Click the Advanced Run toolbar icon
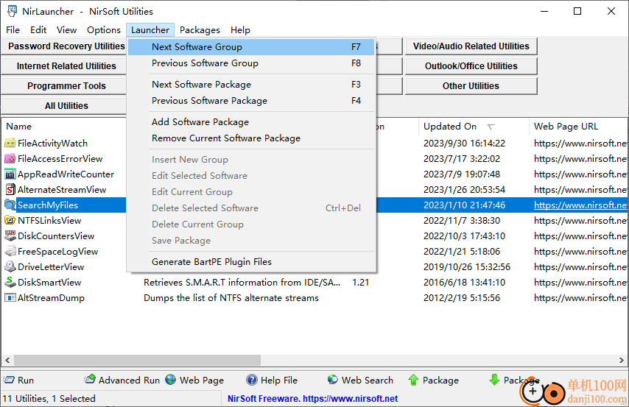Screen dimensions: 629x407 90,379
